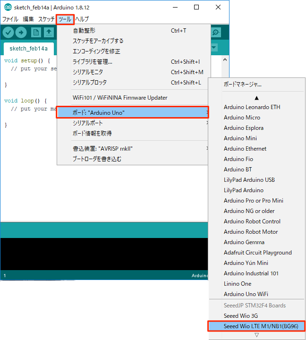Image resolution: width=306 pixels, height=340 pixels.
Task: Expand the シリアルポート submenu
Action: click(133, 123)
